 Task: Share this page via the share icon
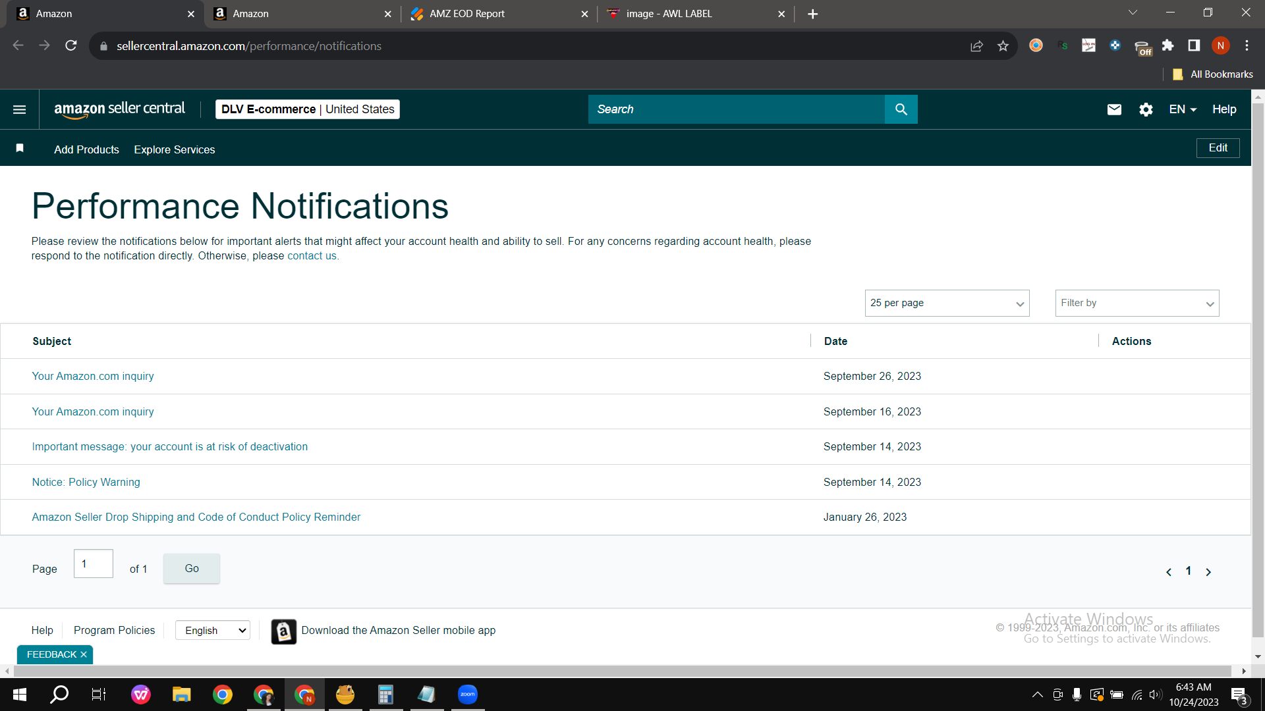click(x=976, y=45)
